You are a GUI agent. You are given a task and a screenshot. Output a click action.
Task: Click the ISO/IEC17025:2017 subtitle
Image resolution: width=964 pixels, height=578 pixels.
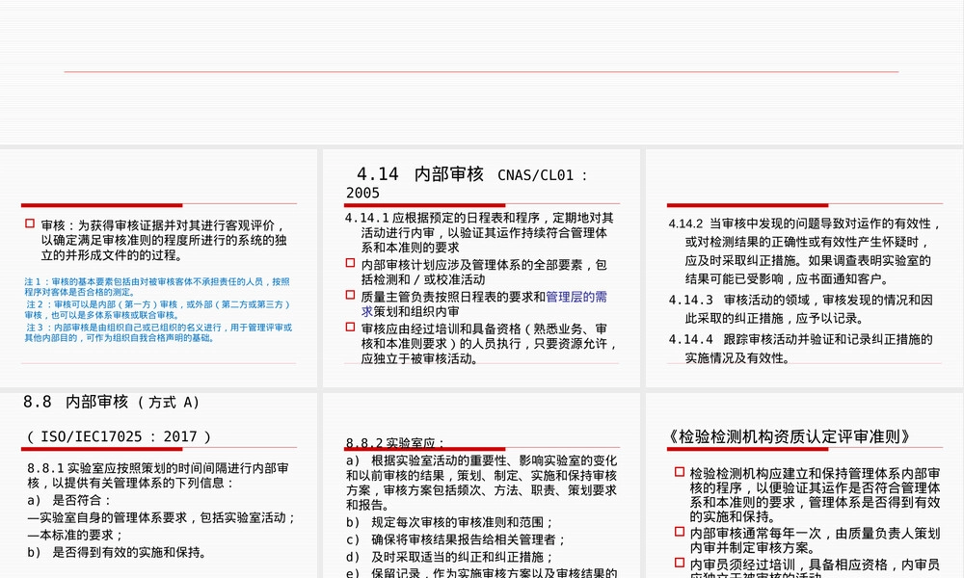[120, 436]
